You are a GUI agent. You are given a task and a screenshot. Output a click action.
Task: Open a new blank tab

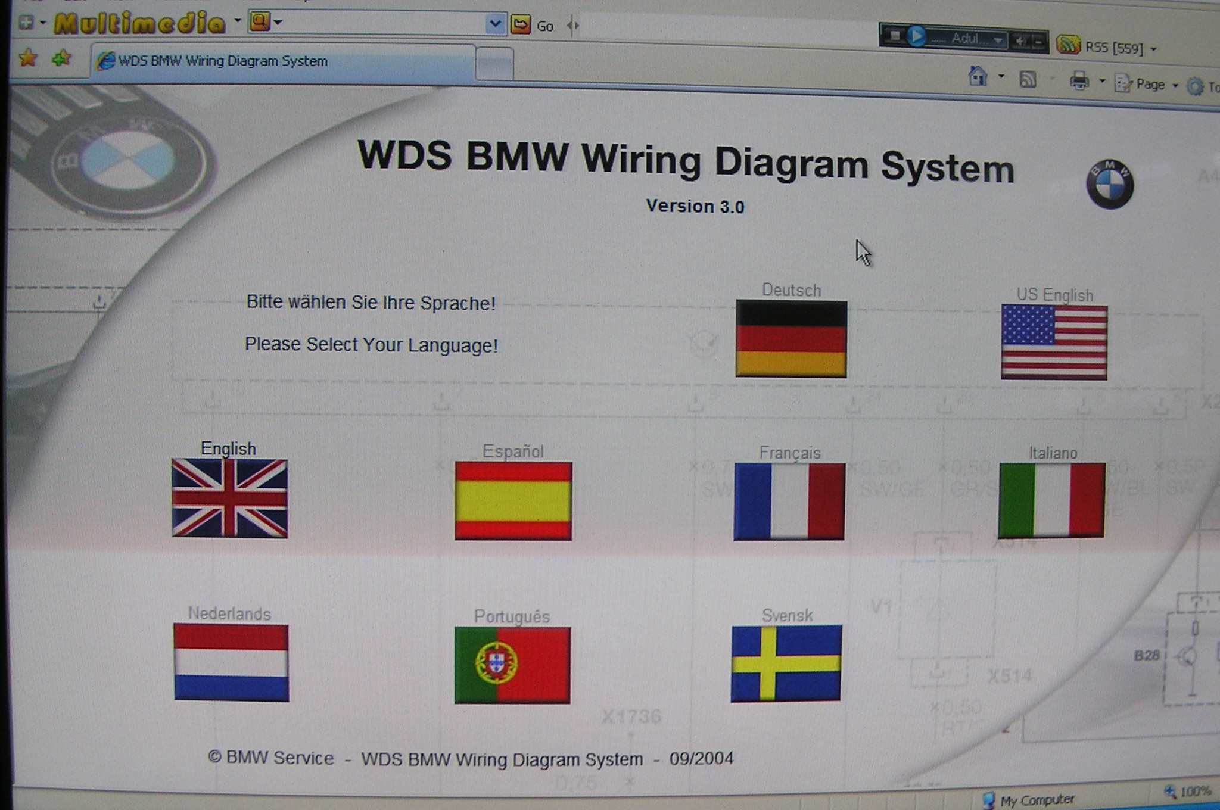[x=494, y=64]
